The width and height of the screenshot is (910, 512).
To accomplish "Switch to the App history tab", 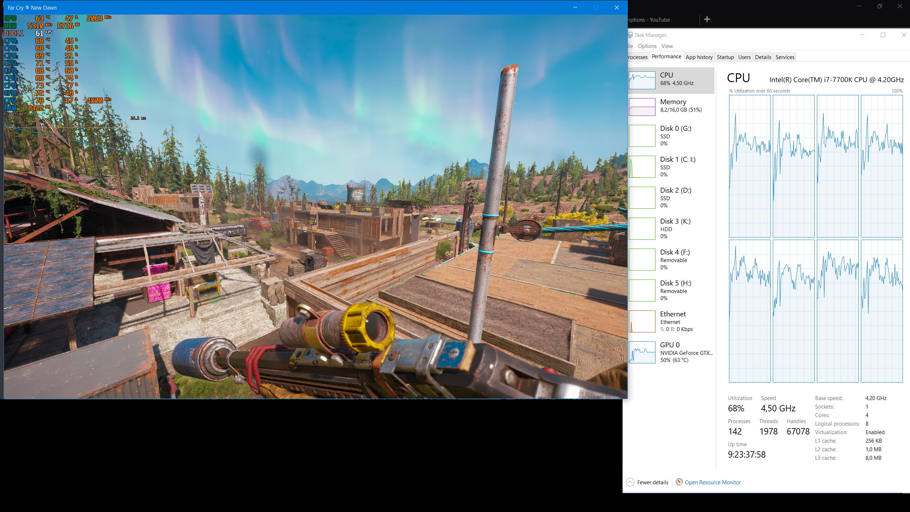I will [x=699, y=57].
